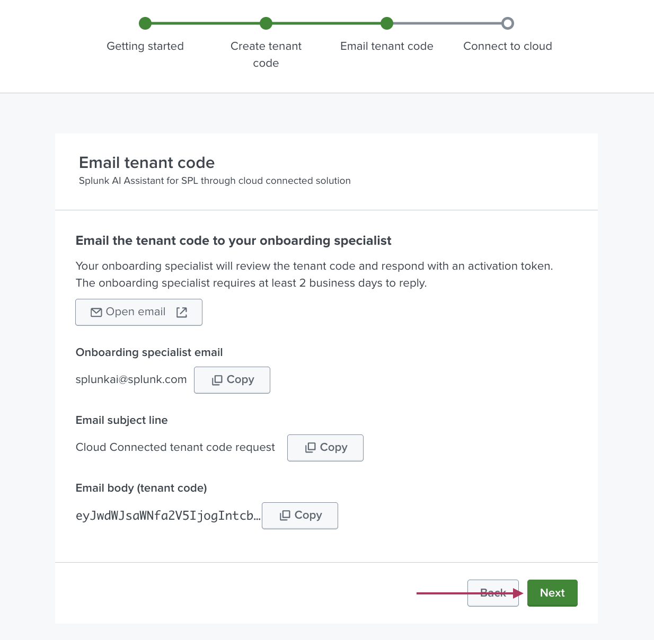This screenshot has width=654, height=640.
Task: Go to the Next step
Action: coord(552,593)
